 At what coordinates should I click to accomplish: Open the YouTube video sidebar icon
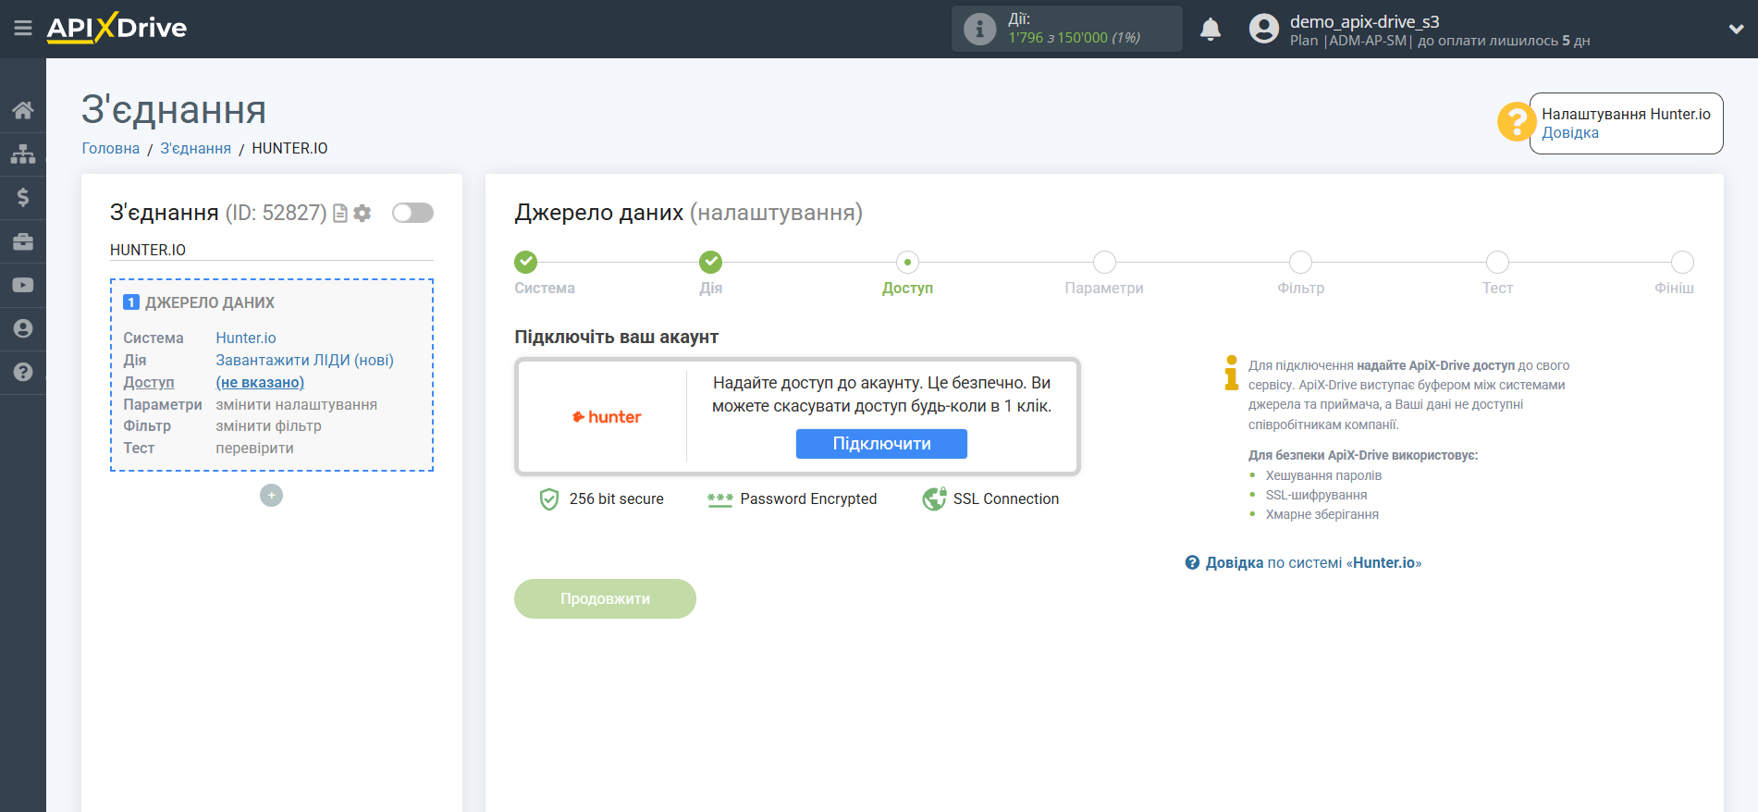tap(23, 285)
